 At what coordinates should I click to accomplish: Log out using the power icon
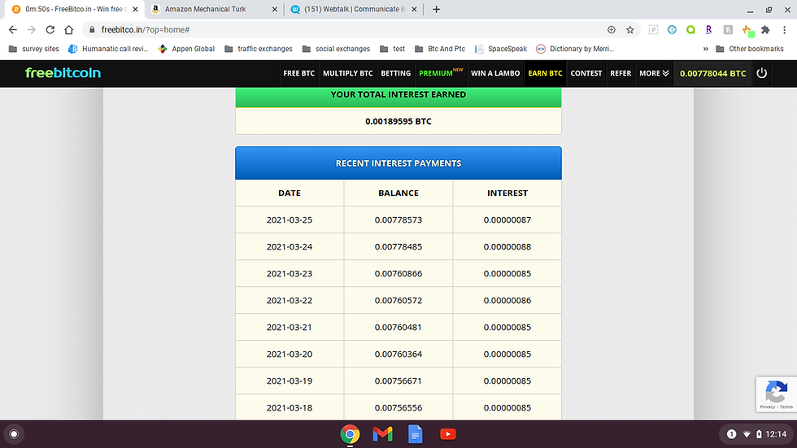click(761, 73)
